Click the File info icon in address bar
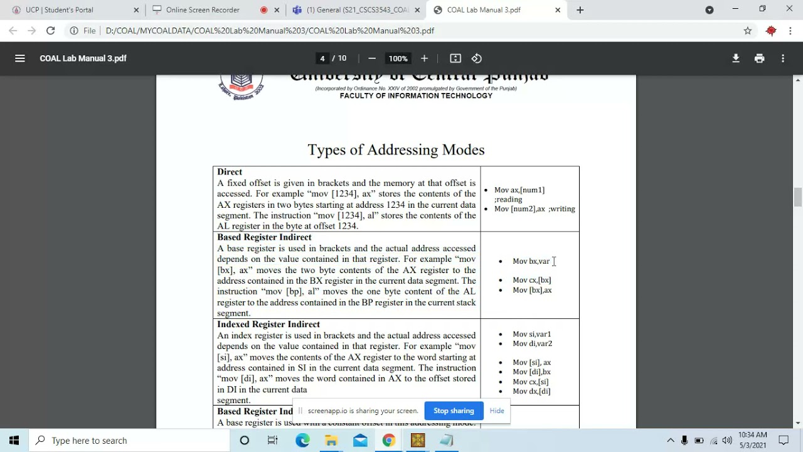 (x=74, y=31)
